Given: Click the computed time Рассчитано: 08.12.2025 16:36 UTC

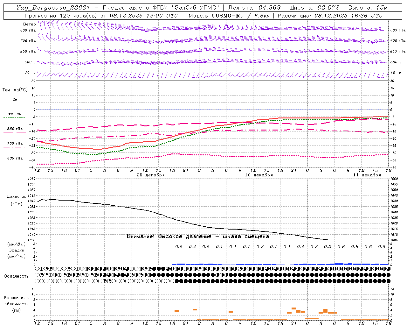Looking at the screenshot, I should (x=330, y=16).
